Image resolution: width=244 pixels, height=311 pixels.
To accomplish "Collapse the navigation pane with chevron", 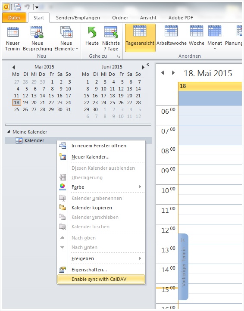I will pyautogui.click(x=148, y=64).
